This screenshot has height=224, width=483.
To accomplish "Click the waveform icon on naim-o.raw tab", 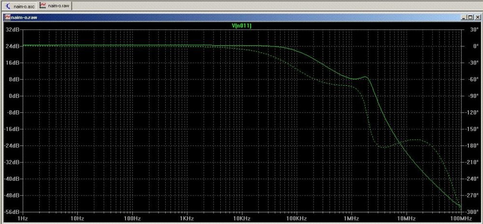I will pyautogui.click(x=43, y=5).
